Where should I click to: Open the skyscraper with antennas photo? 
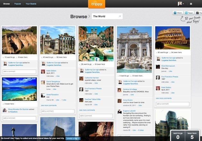click(58, 127)
